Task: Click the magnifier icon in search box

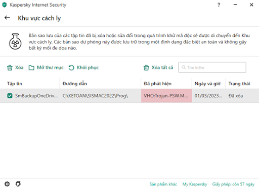Action: click(184, 68)
